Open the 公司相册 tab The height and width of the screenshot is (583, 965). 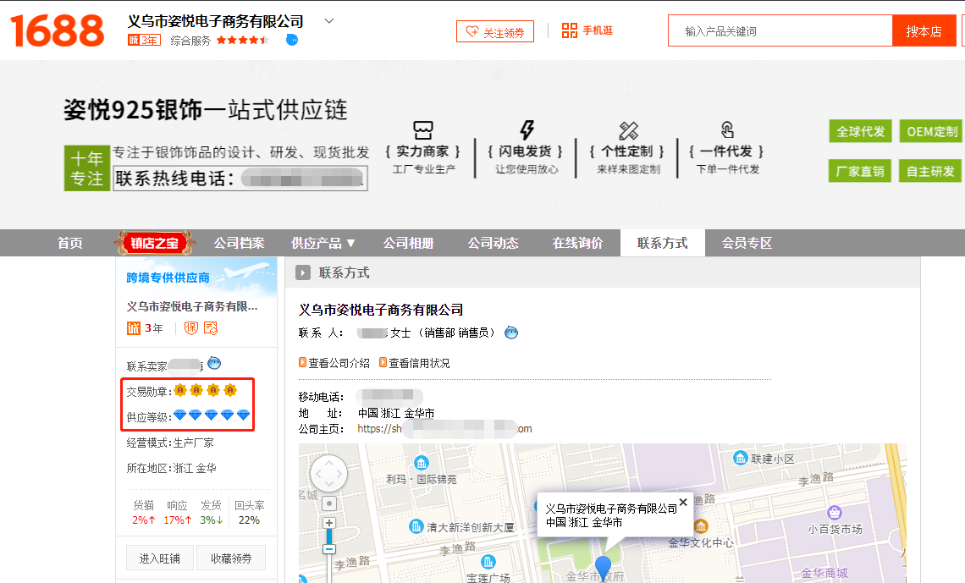408,243
